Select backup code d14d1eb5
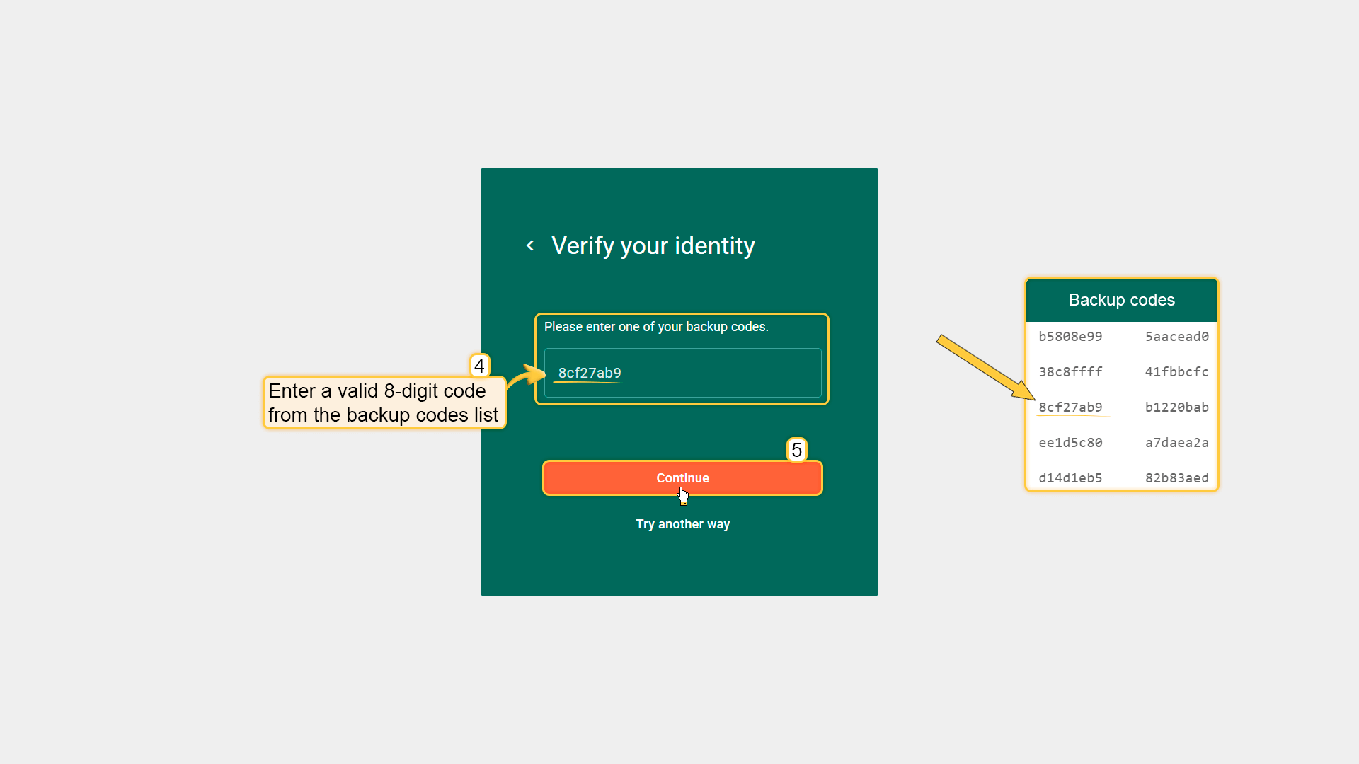Image resolution: width=1359 pixels, height=764 pixels. pos(1070,478)
